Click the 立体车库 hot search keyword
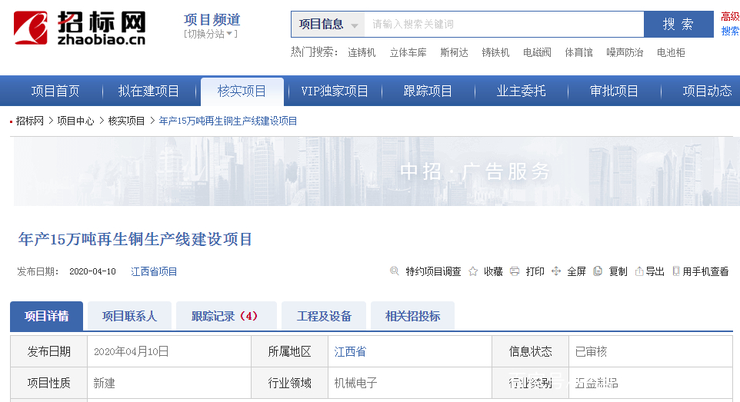The image size is (740, 402). (408, 53)
